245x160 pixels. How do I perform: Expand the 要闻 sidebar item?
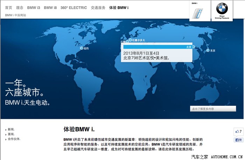tap(11, 134)
